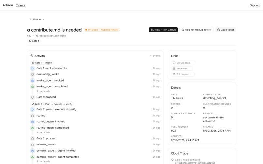Click Flag for manual review button
This screenshot has width=263, height=164.
(196, 30)
